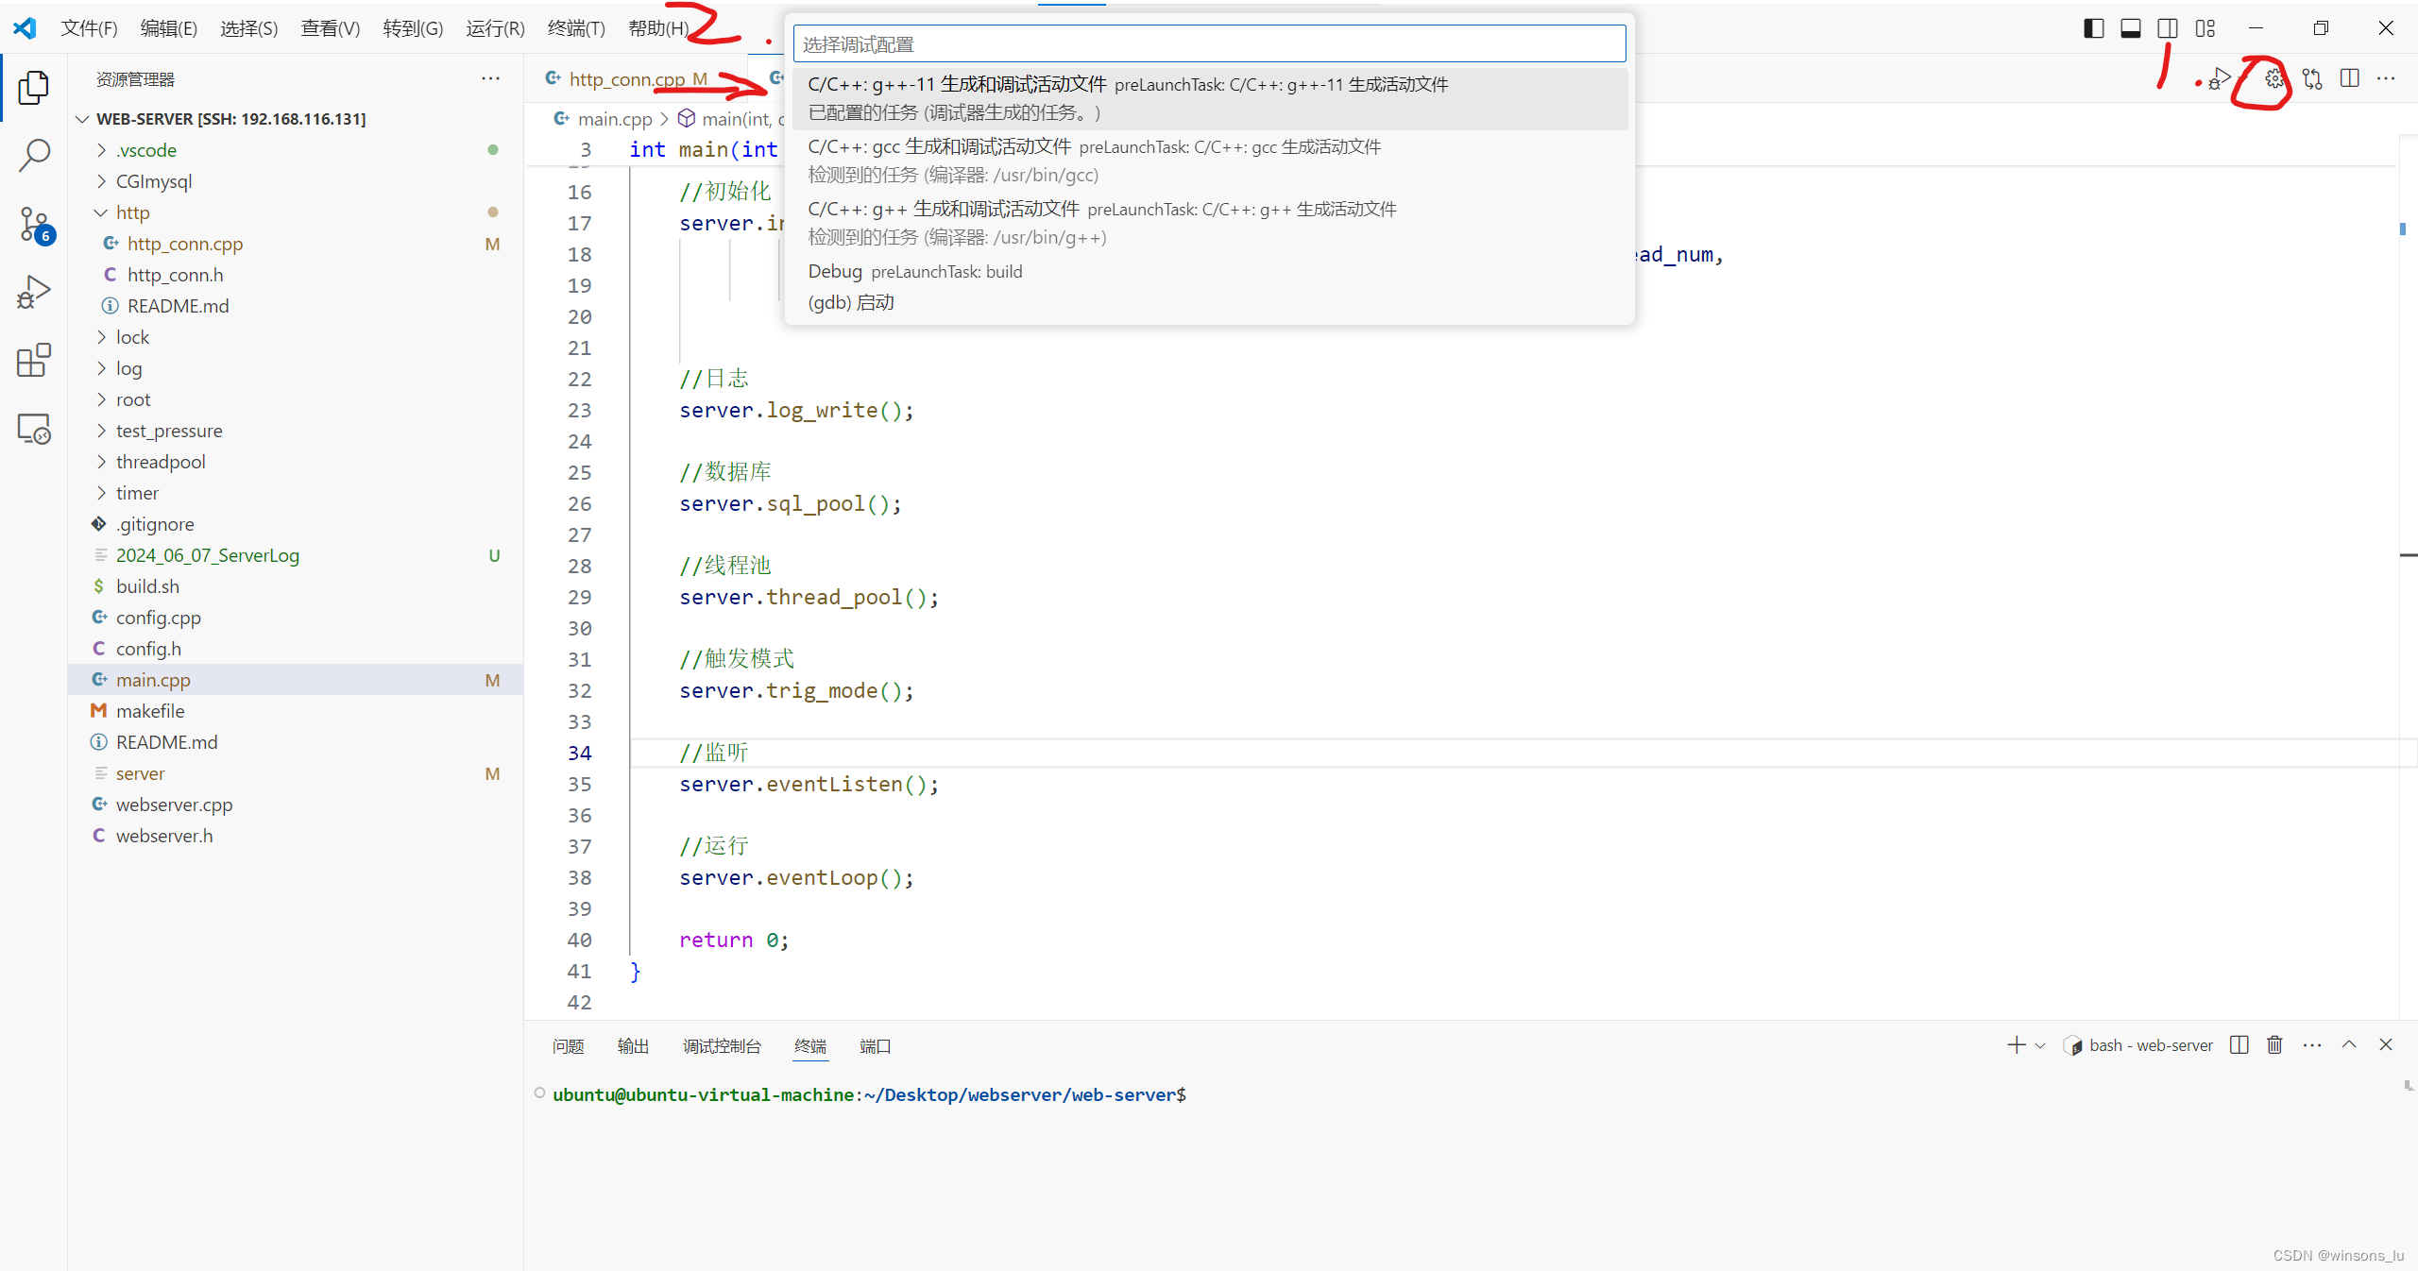Open the new terminal profile dropdown arrow
This screenshot has height=1271, width=2418.
tap(2039, 1045)
